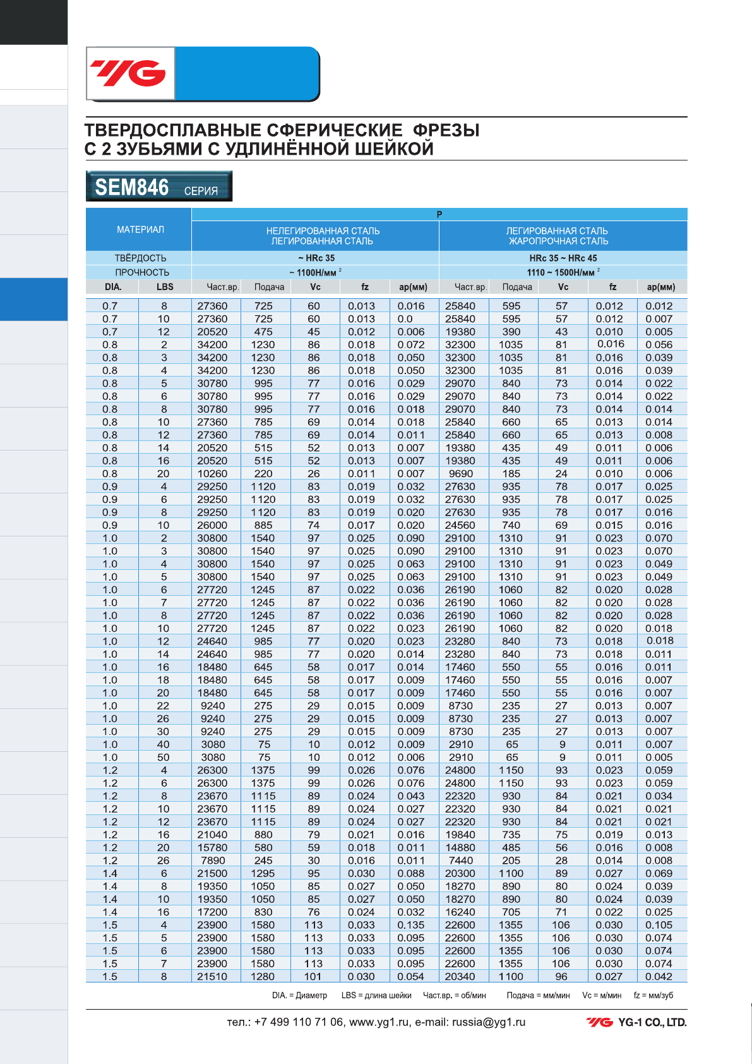
Task: Select the spindle speed 20300
Action: click(460, 873)
